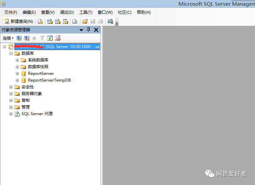Expand the 数据库快照 folder
The image size is (255, 185).
(x=17, y=67)
